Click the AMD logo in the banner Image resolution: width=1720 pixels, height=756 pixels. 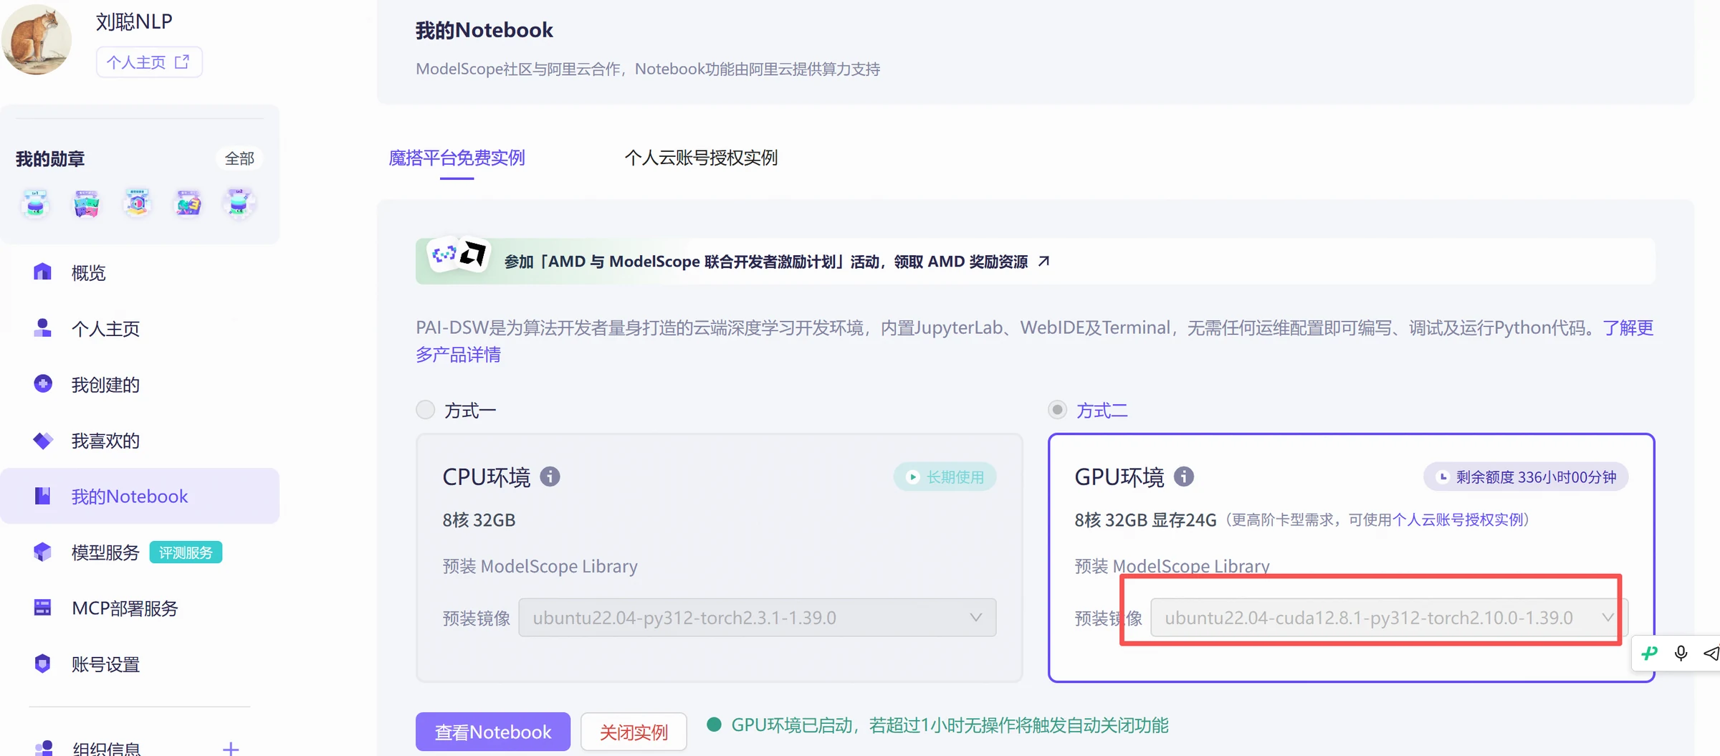tap(473, 253)
